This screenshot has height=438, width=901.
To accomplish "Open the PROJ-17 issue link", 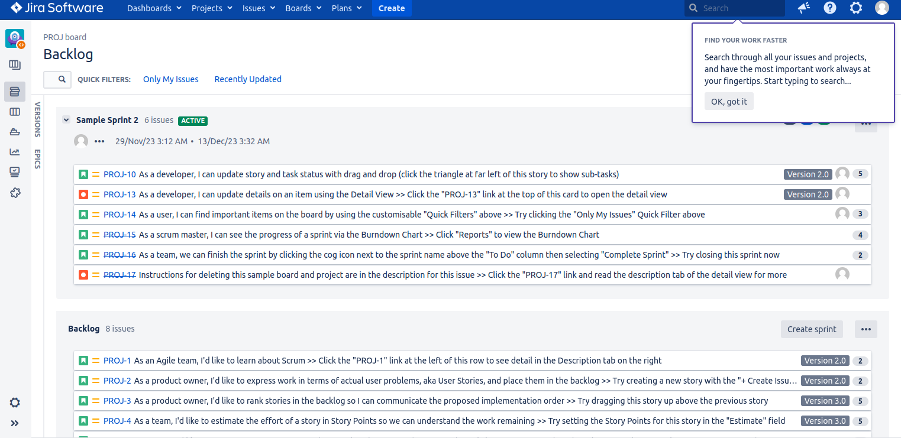I will pos(120,275).
